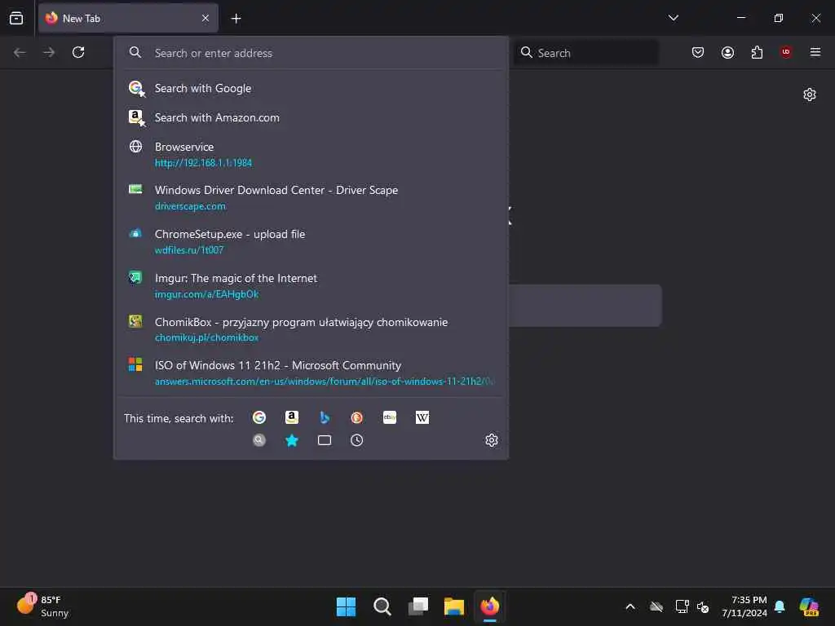Open the weather widget showing 85°F Sunny

pos(42,606)
